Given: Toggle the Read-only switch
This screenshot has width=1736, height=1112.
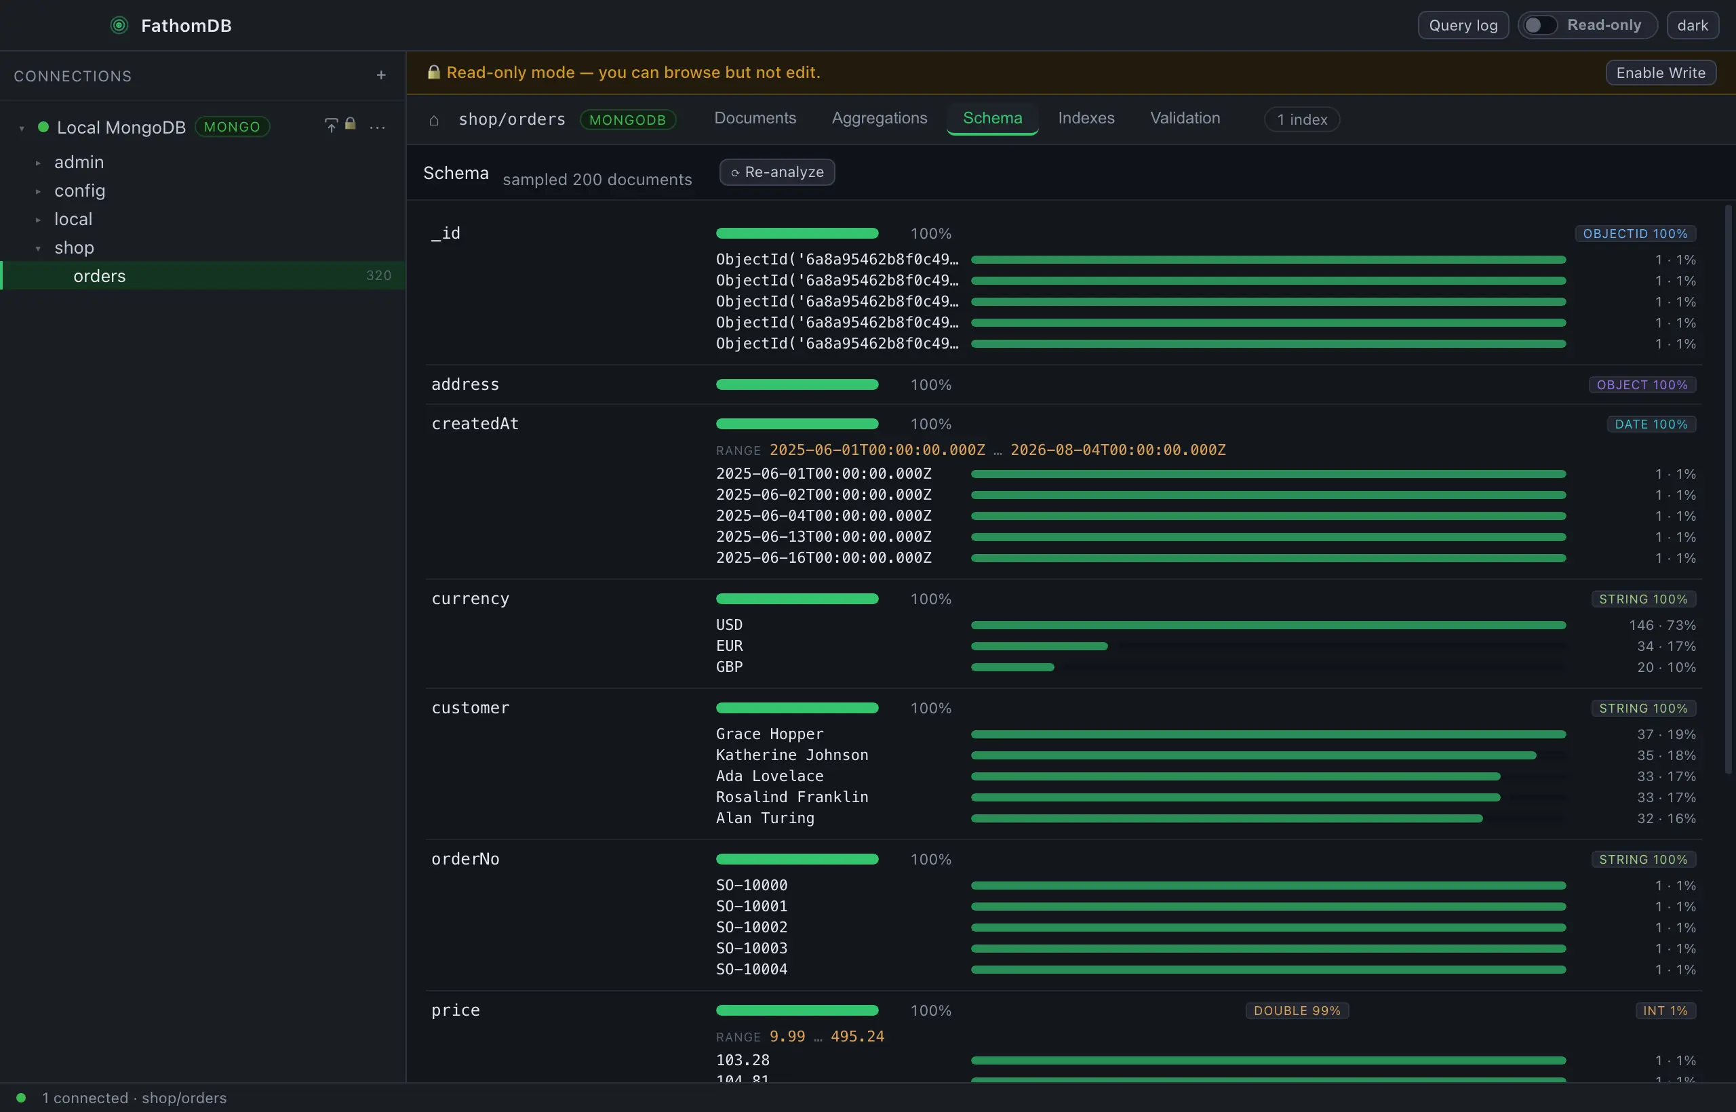Looking at the screenshot, I should tap(1539, 25).
